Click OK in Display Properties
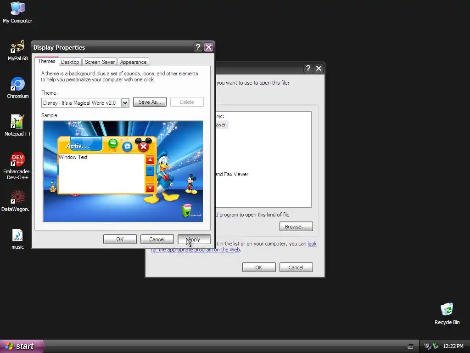Screen dimensions: 470x353 [120, 239]
